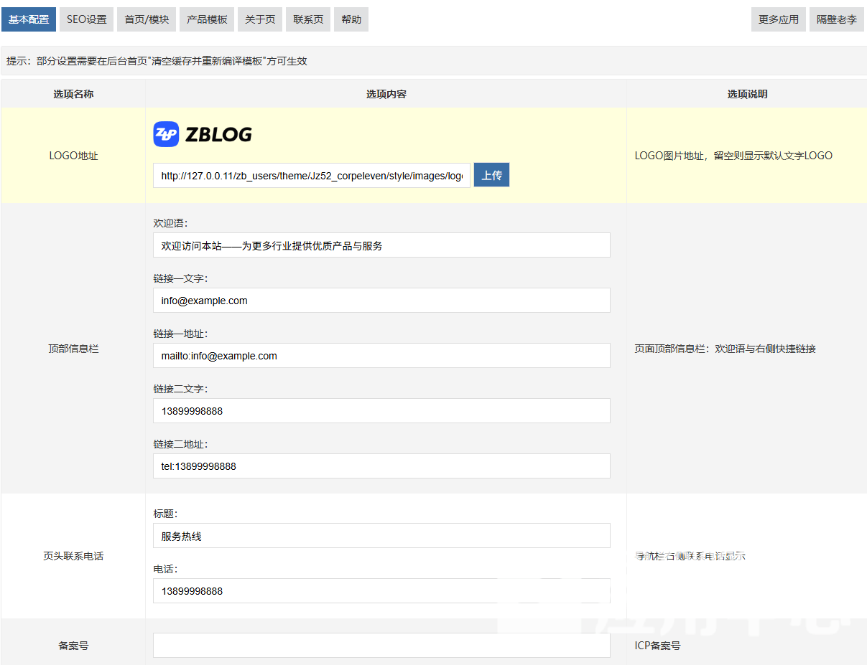The height and width of the screenshot is (665, 867).
Task: Open the 联系页 tab
Action: click(308, 19)
